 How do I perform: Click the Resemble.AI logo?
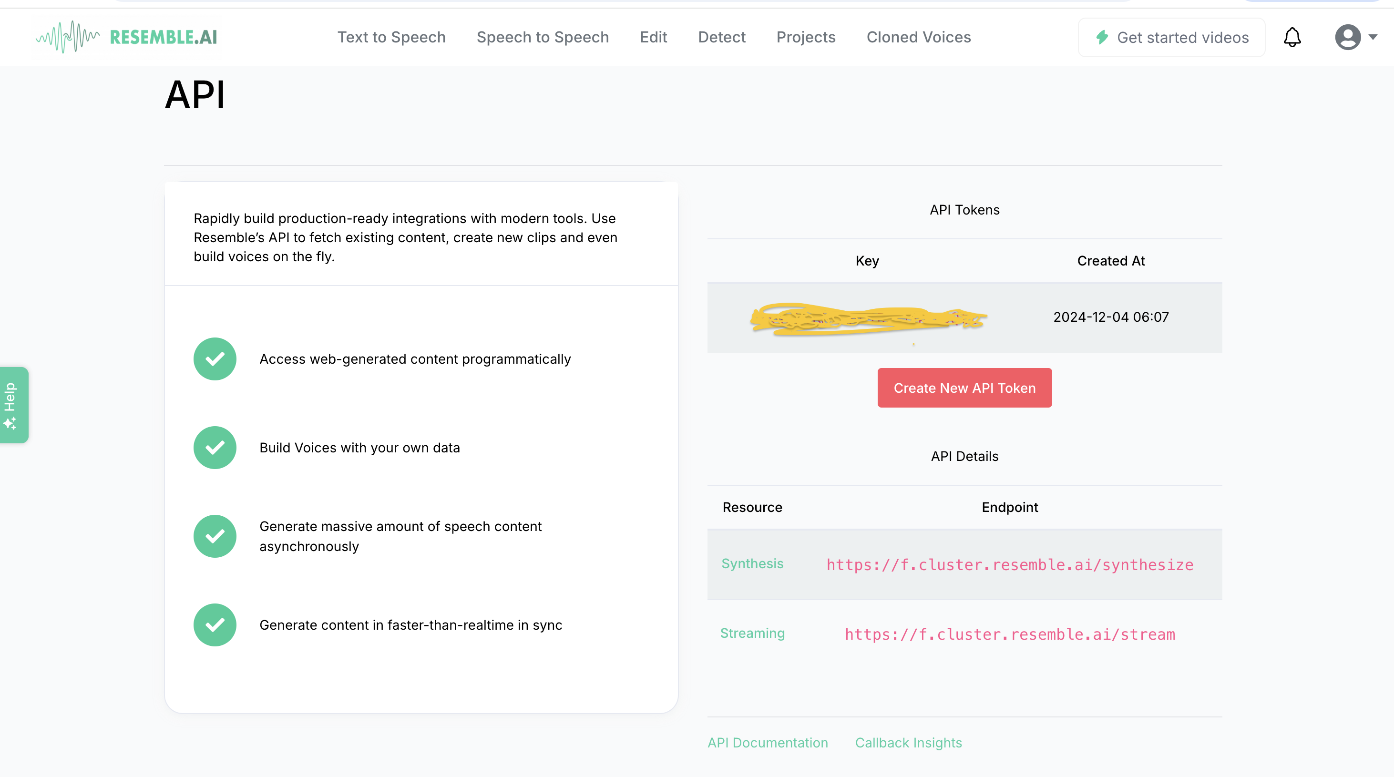click(126, 37)
